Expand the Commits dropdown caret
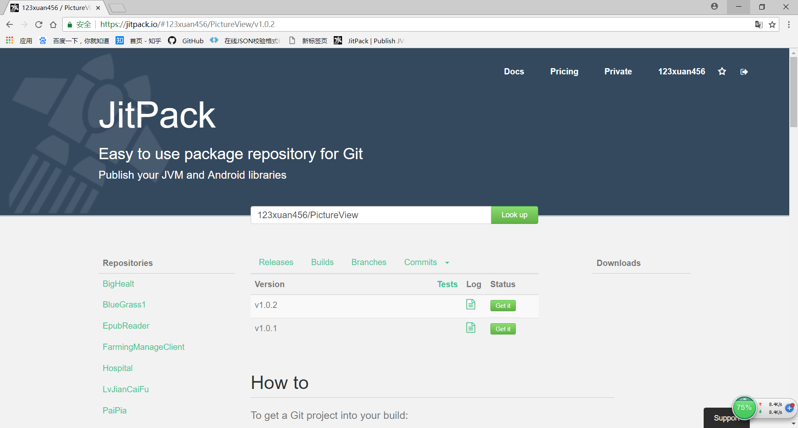The height and width of the screenshot is (428, 798). click(x=447, y=263)
